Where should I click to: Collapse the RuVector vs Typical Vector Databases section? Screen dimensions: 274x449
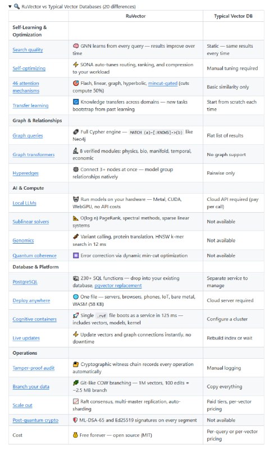(10, 6)
